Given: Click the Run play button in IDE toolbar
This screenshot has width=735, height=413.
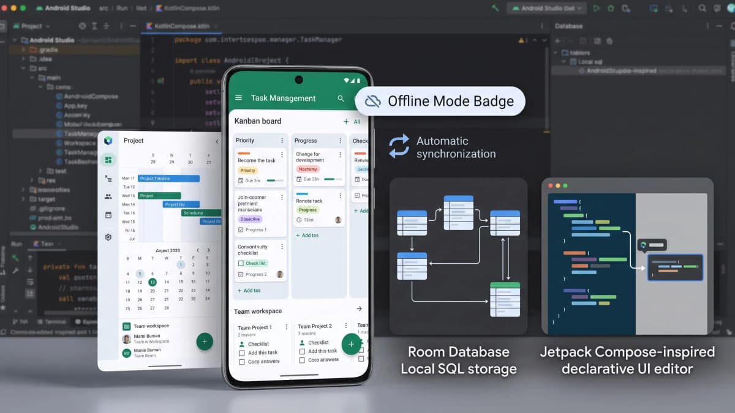Looking at the screenshot, I should [x=595, y=8].
